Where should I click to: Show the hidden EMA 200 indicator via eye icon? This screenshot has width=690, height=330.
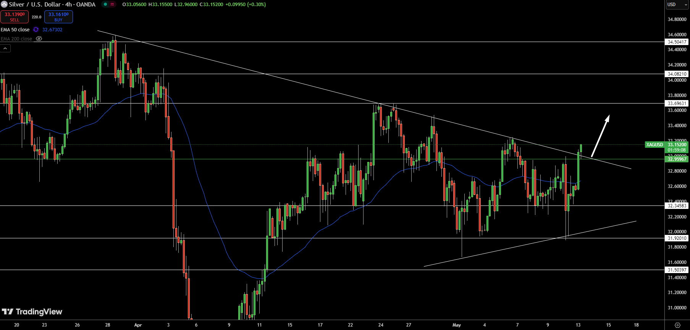click(39, 39)
